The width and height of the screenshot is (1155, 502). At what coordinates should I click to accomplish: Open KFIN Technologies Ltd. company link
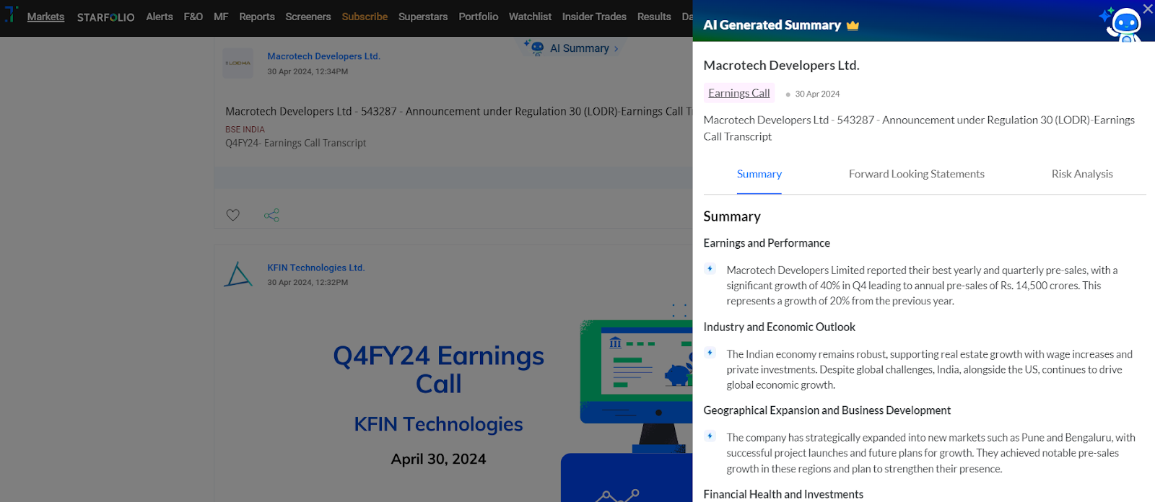tap(316, 268)
